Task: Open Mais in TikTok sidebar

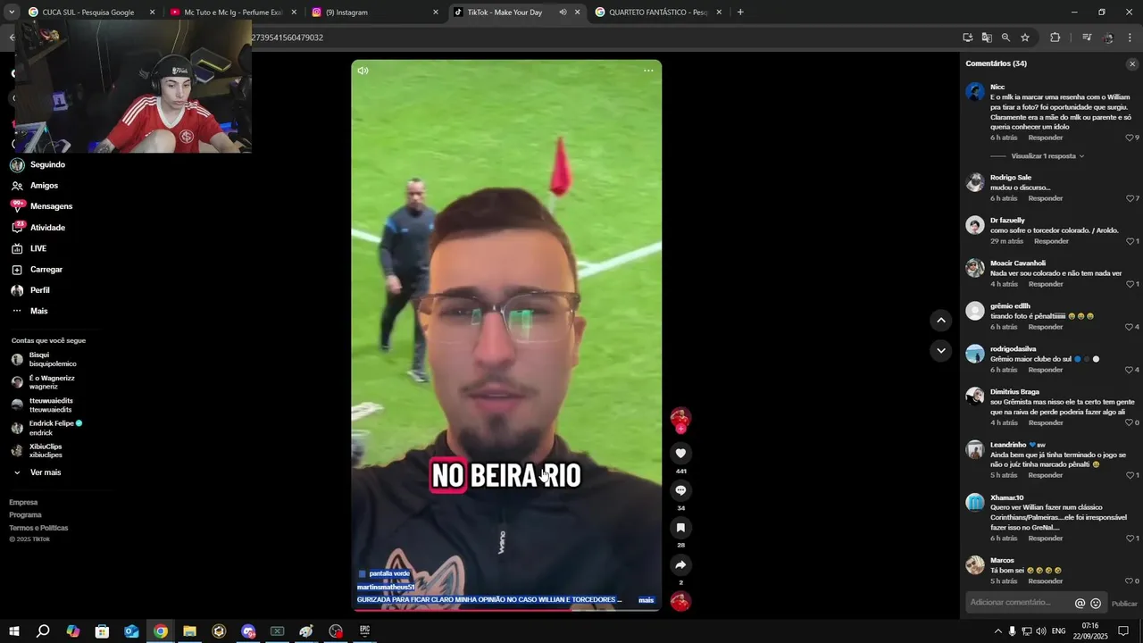Action: pos(38,311)
